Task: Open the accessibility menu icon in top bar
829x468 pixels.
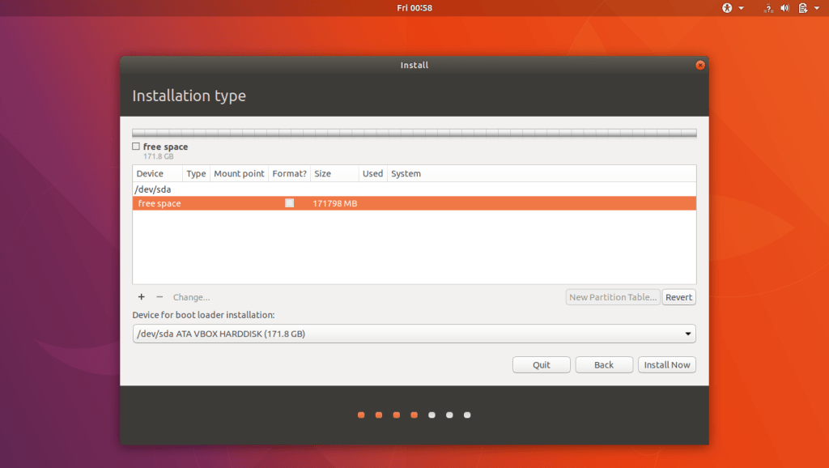Action: pos(727,8)
